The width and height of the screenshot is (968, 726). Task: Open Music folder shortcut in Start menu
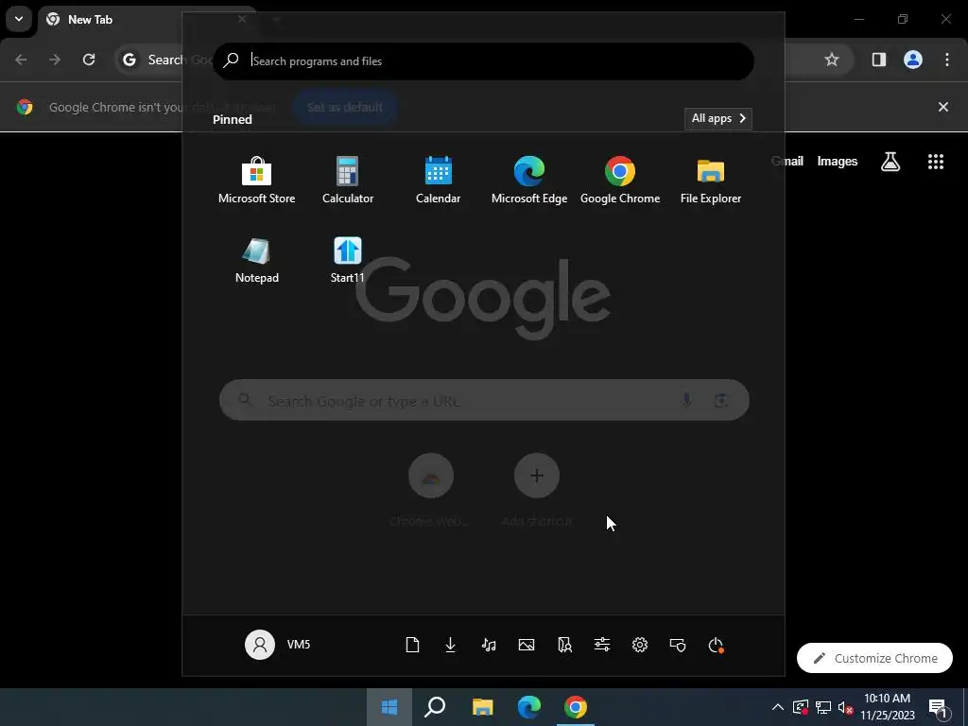coord(489,645)
